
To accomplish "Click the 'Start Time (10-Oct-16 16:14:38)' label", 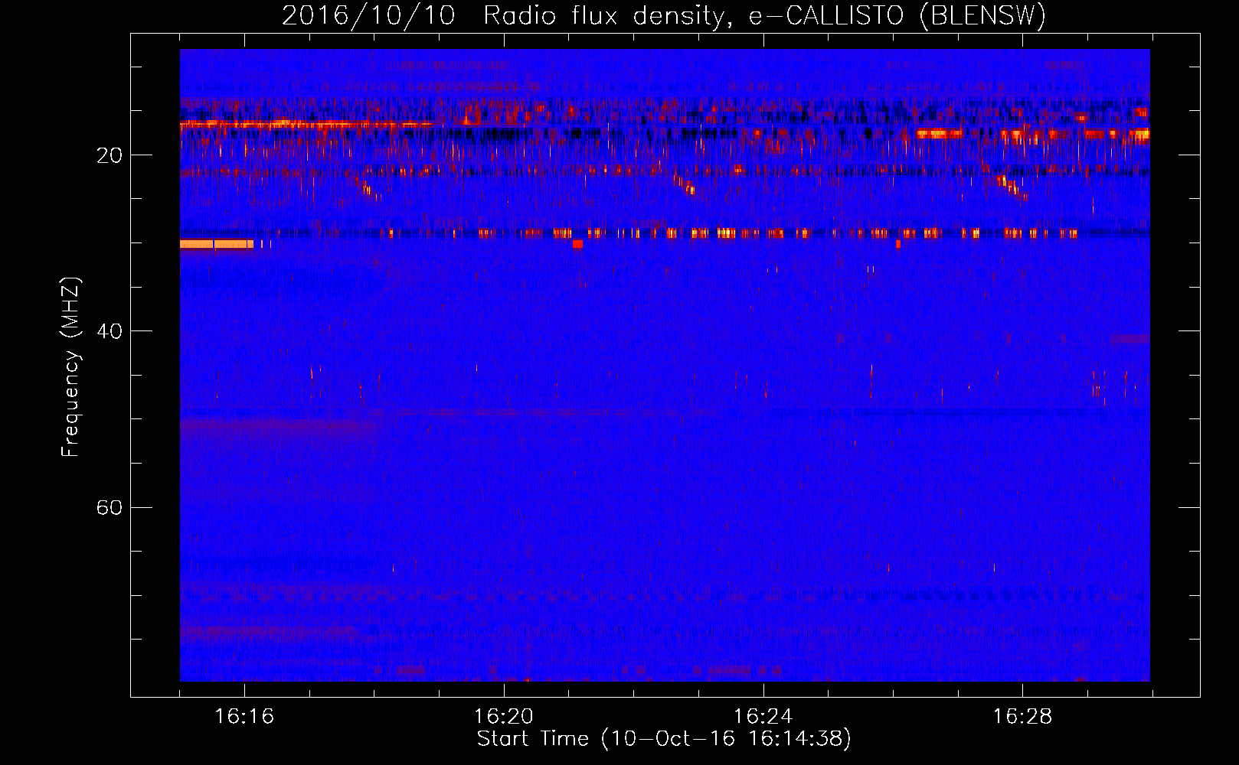I will coord(664,739).
